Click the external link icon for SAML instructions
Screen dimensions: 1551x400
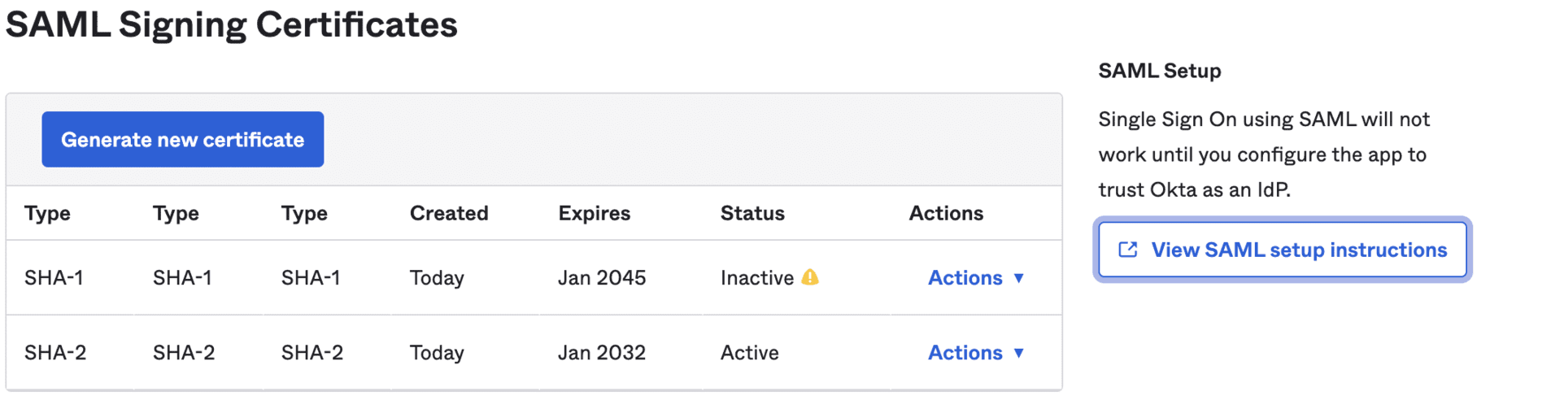click(1127, 250)
